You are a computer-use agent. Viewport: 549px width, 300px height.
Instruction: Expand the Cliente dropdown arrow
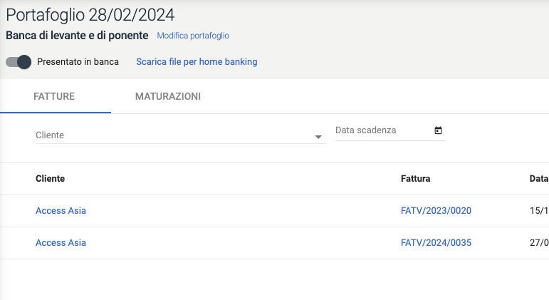click(x=318, y=137)
